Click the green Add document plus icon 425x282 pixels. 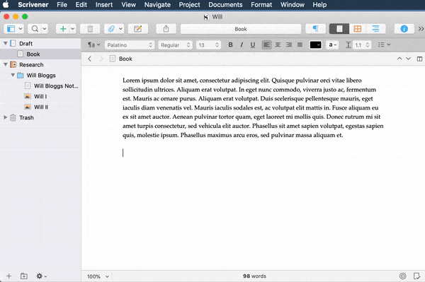[63, 29]
